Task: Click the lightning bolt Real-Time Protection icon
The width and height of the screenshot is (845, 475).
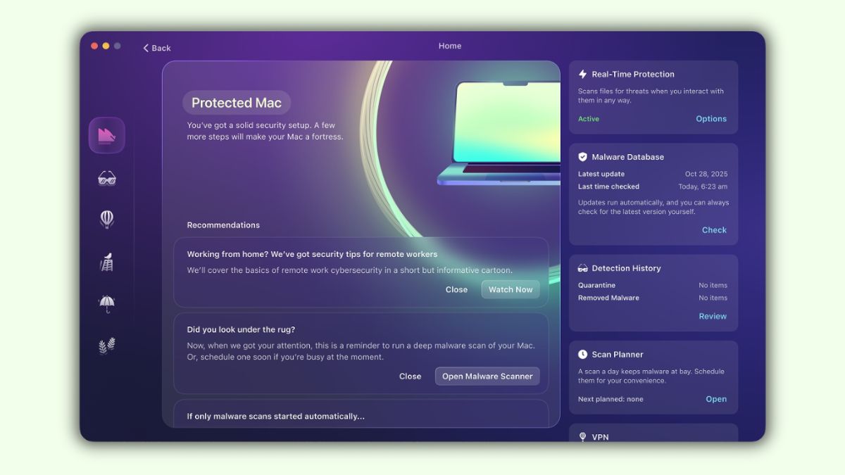Action: [582, 74]
